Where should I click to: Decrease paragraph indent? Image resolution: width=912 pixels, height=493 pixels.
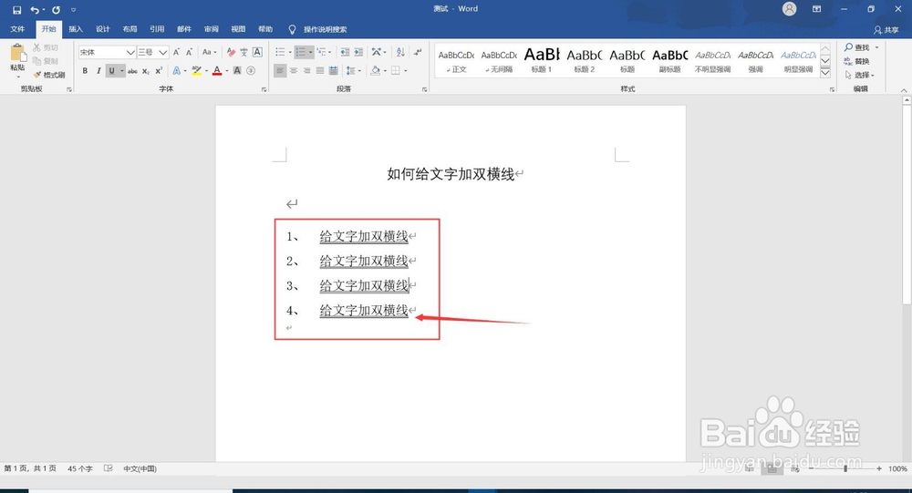pyautogui.click(x=345, y=52)
